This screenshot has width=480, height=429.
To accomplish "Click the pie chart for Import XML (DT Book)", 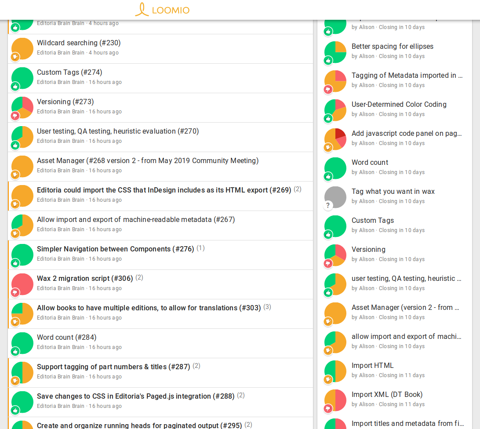I will pos(335,400).
